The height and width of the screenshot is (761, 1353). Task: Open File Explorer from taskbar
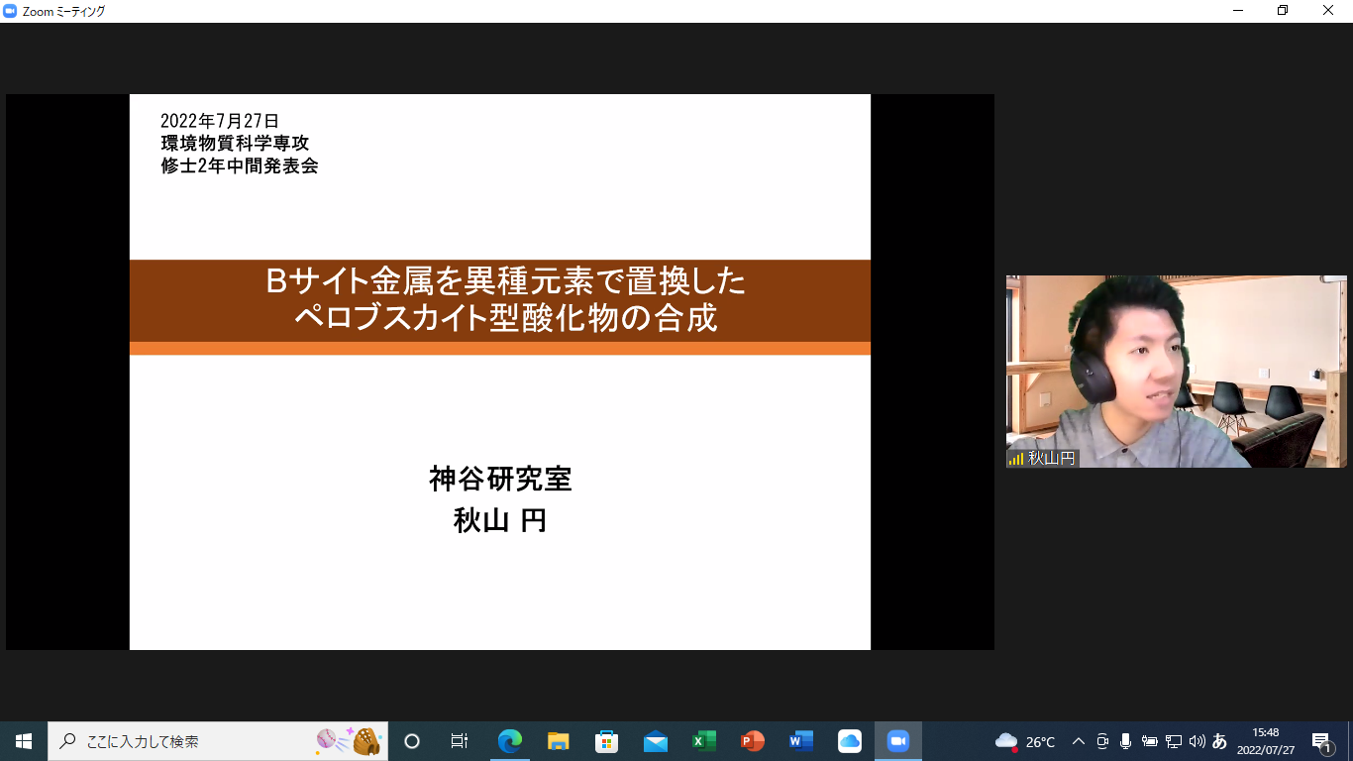click(559, 741)
